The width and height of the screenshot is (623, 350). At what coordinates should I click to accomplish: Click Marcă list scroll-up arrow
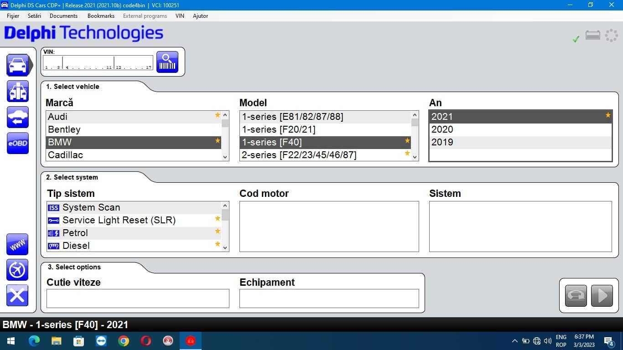coord(225,115)
